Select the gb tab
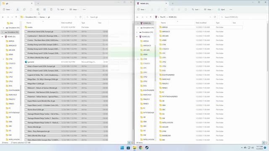 pos(17,3)
